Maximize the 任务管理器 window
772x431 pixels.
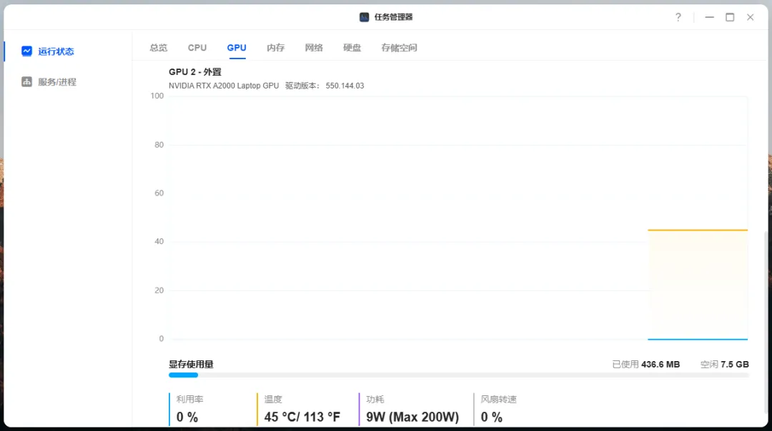coord(730,17)
